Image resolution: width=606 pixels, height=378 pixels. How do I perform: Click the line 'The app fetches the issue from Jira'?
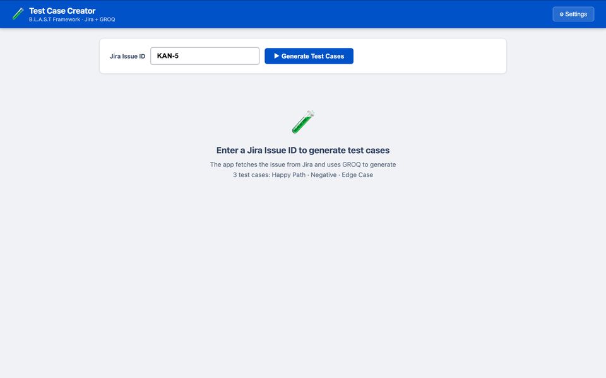[303, 164]
